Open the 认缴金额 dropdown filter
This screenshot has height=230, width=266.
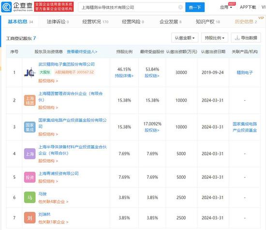tap(185, 38)
